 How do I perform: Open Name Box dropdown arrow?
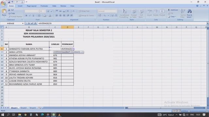(23, 23)
